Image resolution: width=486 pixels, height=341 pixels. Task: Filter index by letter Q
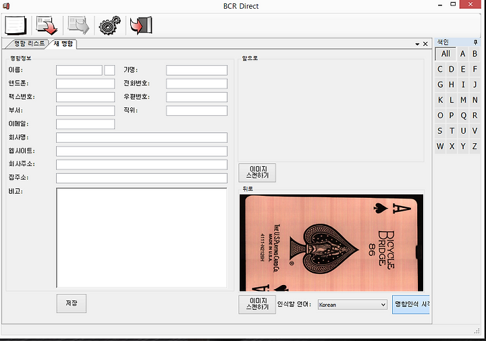463,115
